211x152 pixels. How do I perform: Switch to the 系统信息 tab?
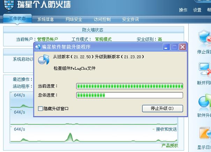45,20
